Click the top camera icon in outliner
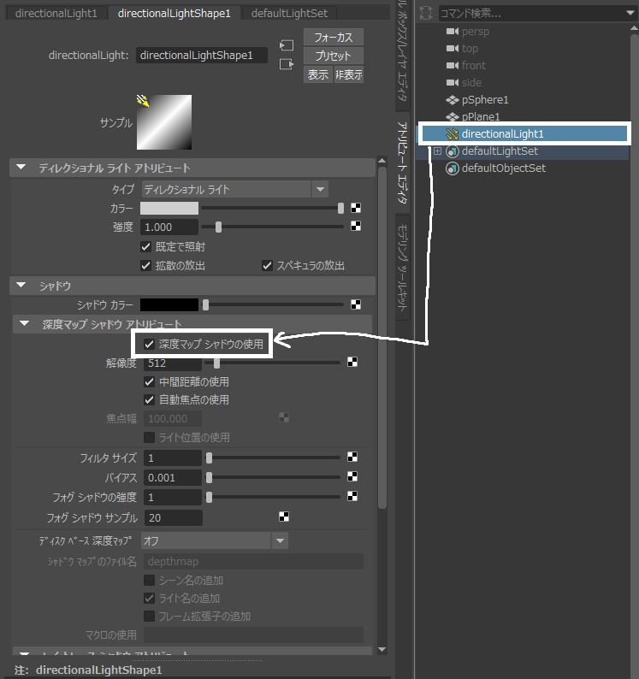 click(453, 48)
